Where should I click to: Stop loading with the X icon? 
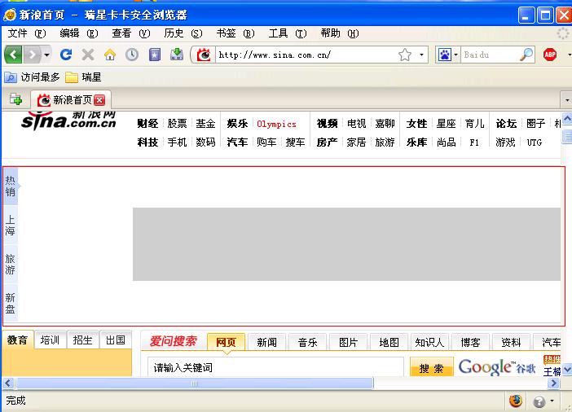click(x=88, y=55)
